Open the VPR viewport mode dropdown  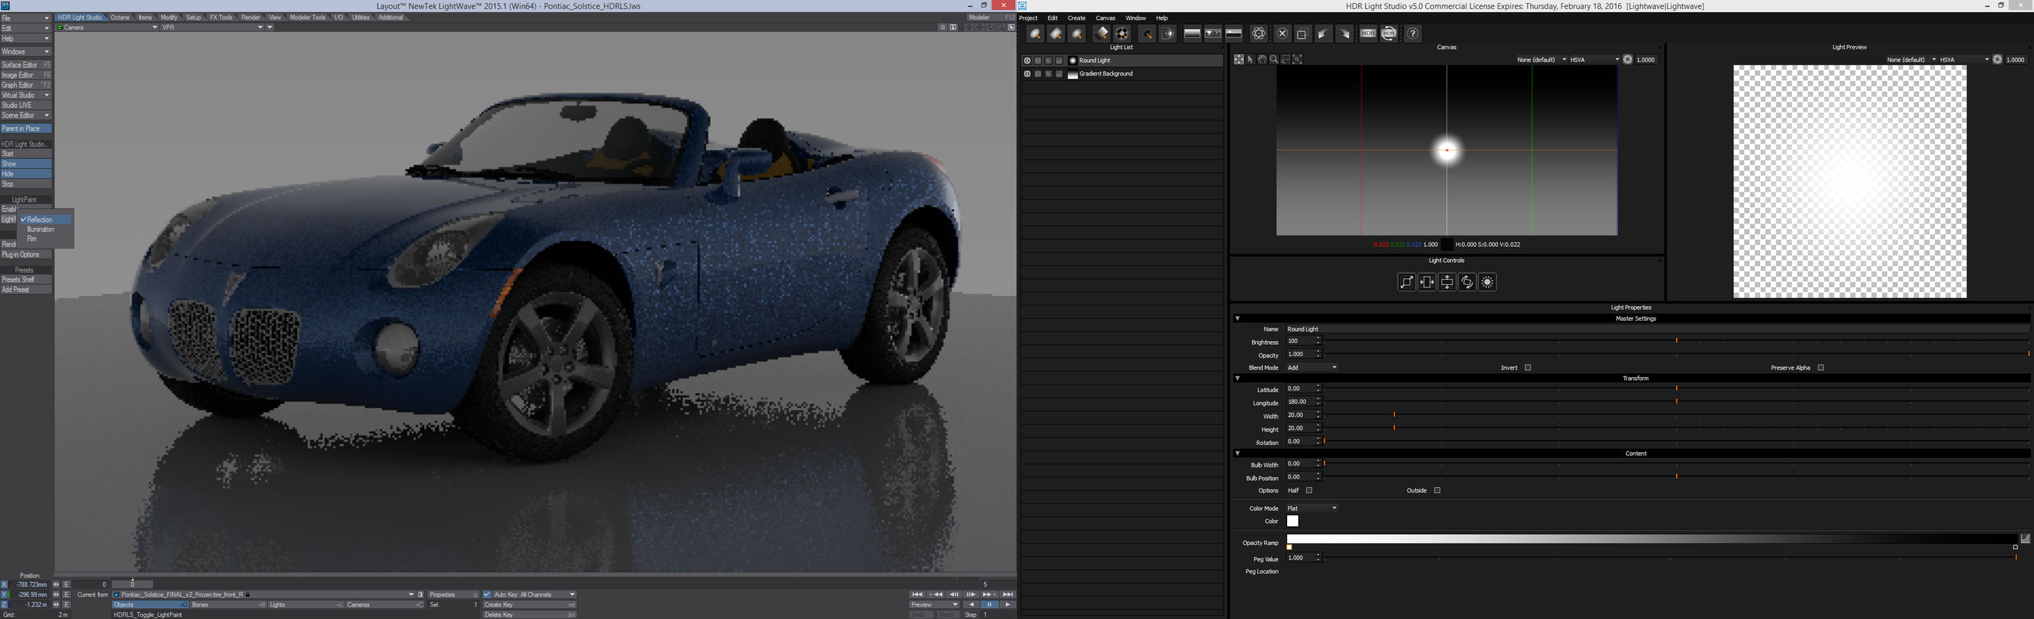(212, 27)
